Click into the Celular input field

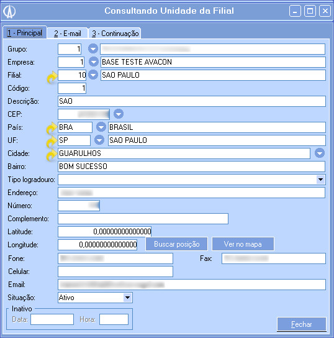115,272
